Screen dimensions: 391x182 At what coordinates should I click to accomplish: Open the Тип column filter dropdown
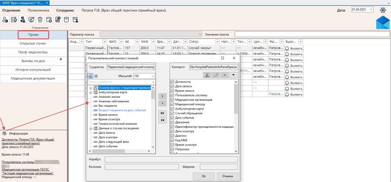pyautogui.click(x=104, y=42)
